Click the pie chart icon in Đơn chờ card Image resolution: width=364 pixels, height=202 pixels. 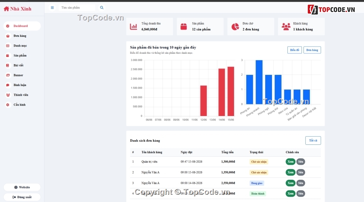(x=235, y=26)
